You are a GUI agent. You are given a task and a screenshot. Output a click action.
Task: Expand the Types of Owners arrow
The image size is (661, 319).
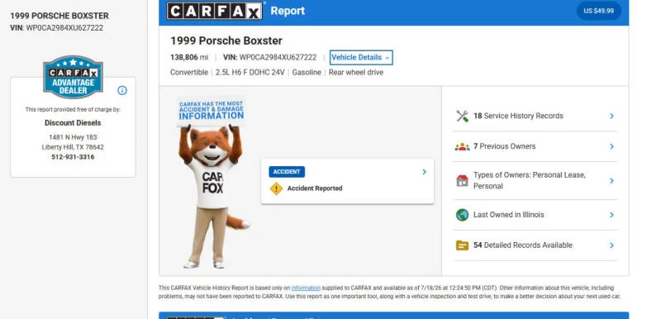611,181
